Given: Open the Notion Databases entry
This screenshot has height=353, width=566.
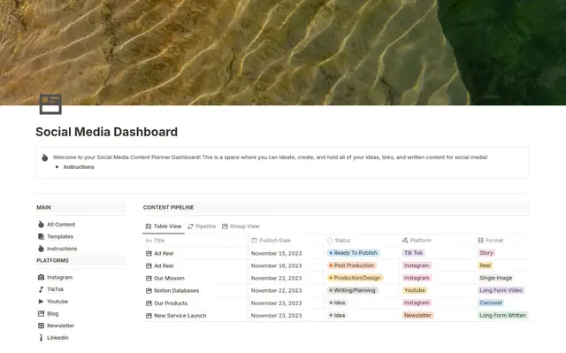Looking at the screenshot, I should (x=177, y=290).
